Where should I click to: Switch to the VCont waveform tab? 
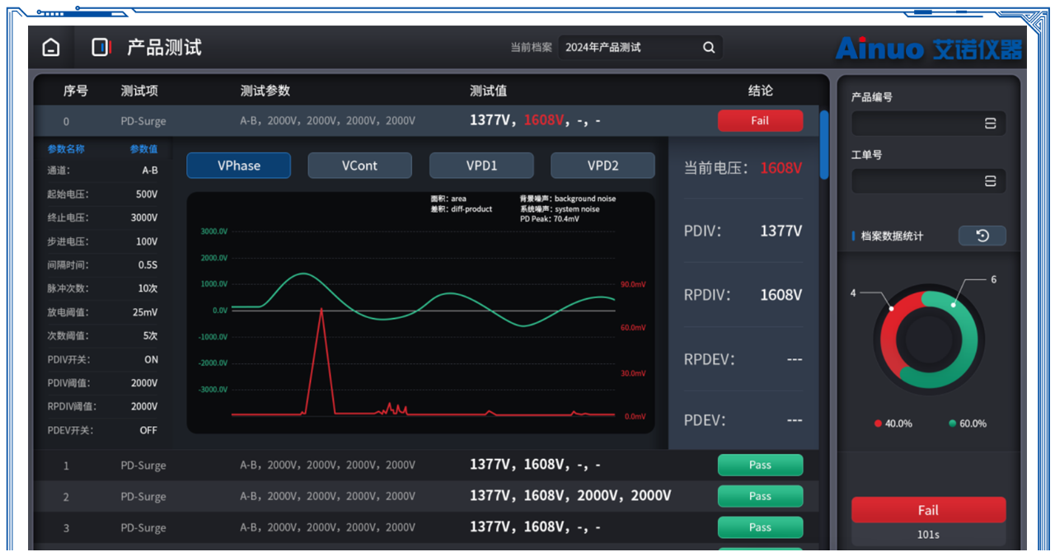pos(359,166)
